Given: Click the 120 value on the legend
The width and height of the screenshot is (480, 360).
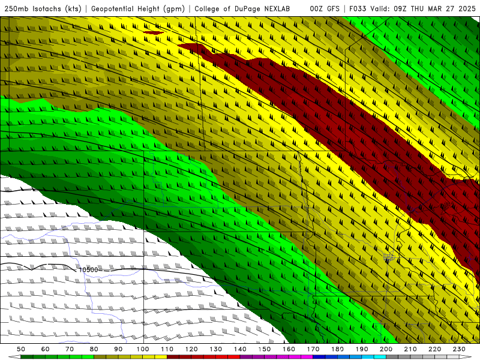Looking at the screenshot, I should coord(191,349).
